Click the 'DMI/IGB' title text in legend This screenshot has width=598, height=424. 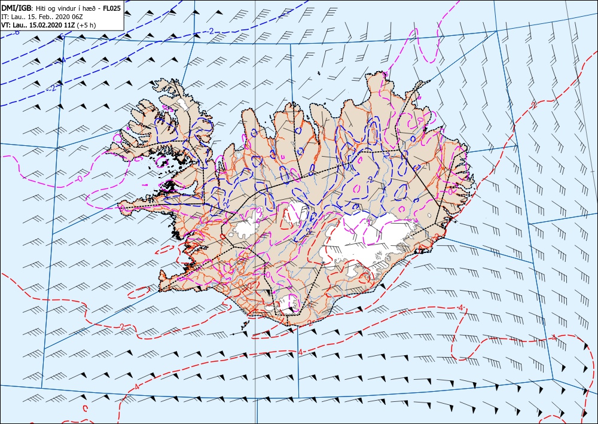tap(17, 8)
